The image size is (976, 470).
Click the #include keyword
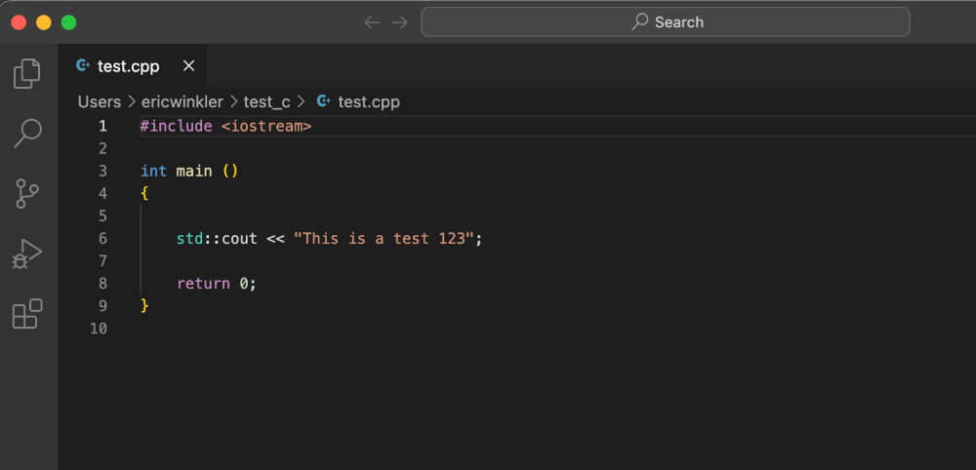click(x=176, y=126)
